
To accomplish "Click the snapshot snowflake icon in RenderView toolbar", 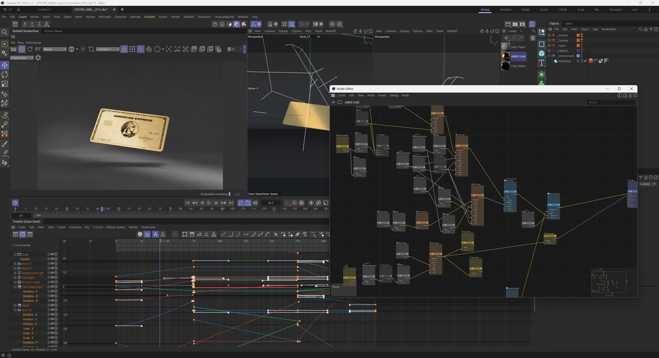I will [140, 49].
